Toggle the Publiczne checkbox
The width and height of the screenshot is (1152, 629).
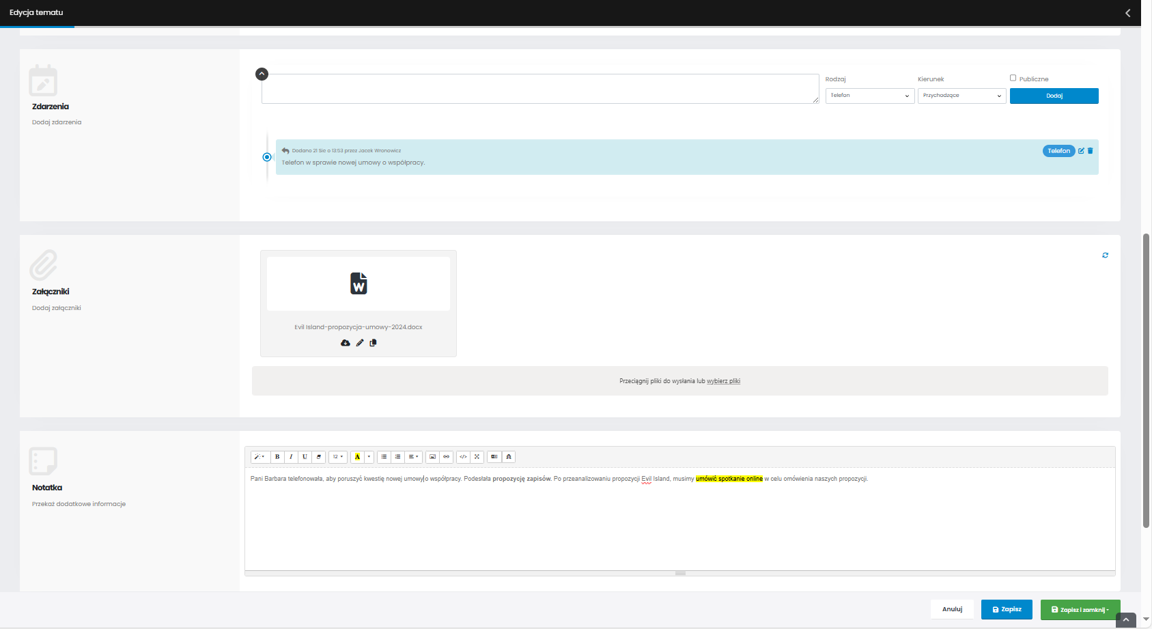(x=1013, y=78)
